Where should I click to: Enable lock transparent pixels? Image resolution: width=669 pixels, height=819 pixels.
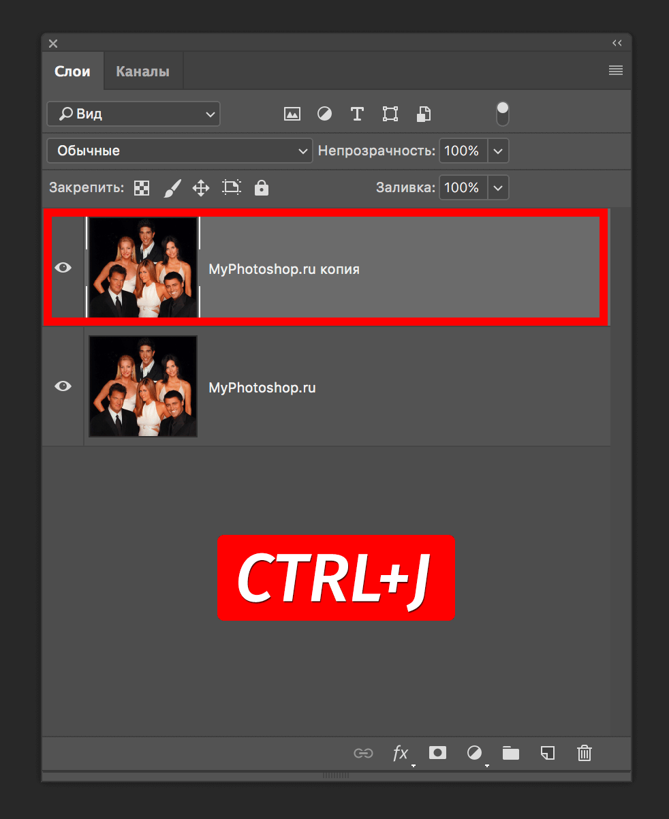tap(142, 188)
